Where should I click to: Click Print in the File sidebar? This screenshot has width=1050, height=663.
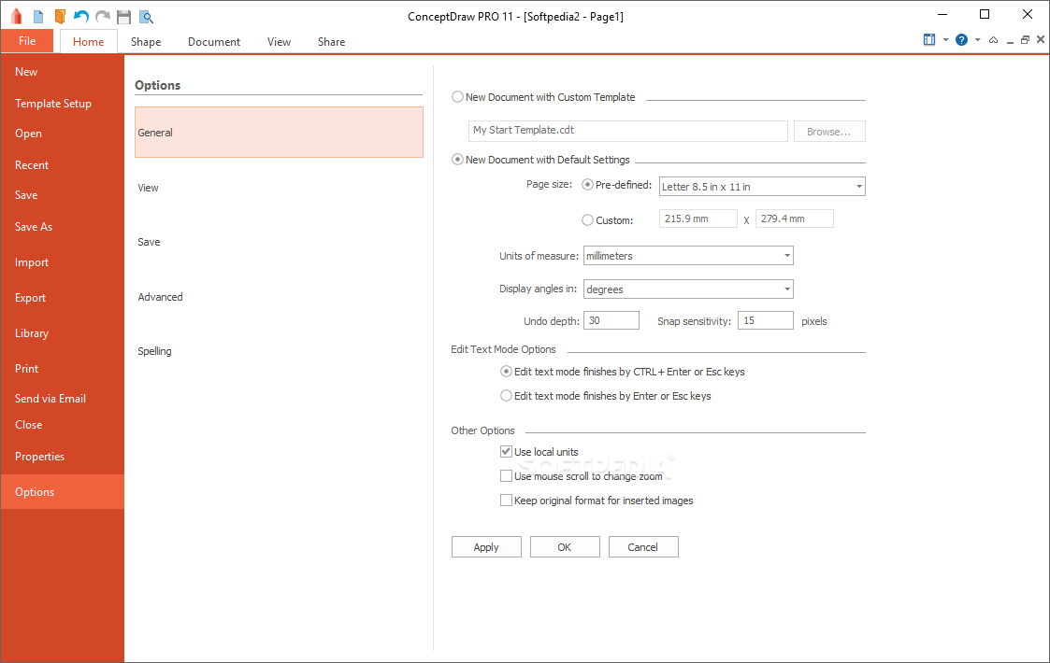tap(63, 368)
